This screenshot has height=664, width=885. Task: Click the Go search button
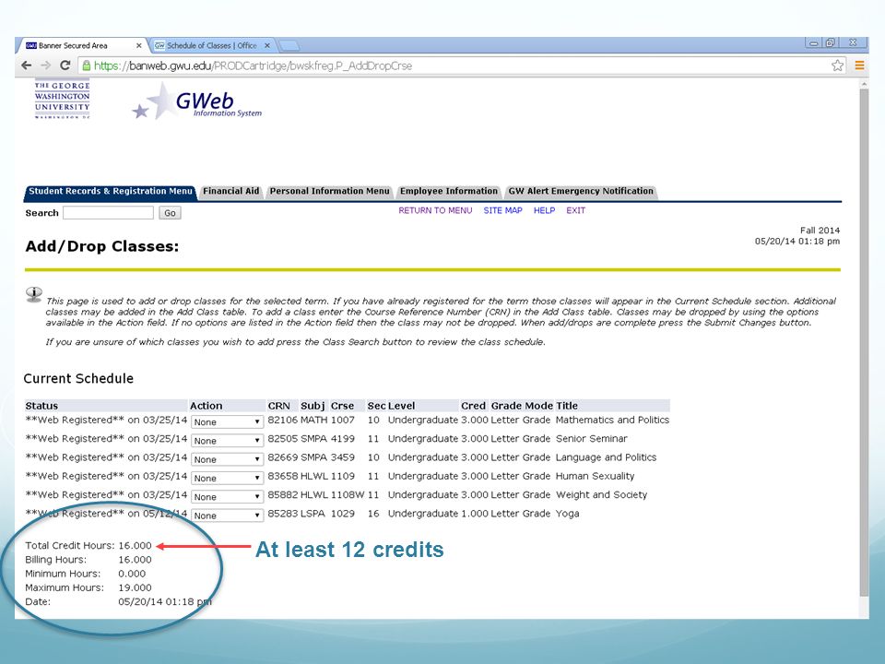(x=170, y=213)
